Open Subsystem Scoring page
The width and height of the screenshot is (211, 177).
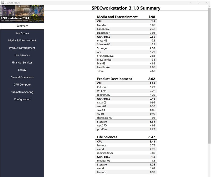(x=22, y=92)
